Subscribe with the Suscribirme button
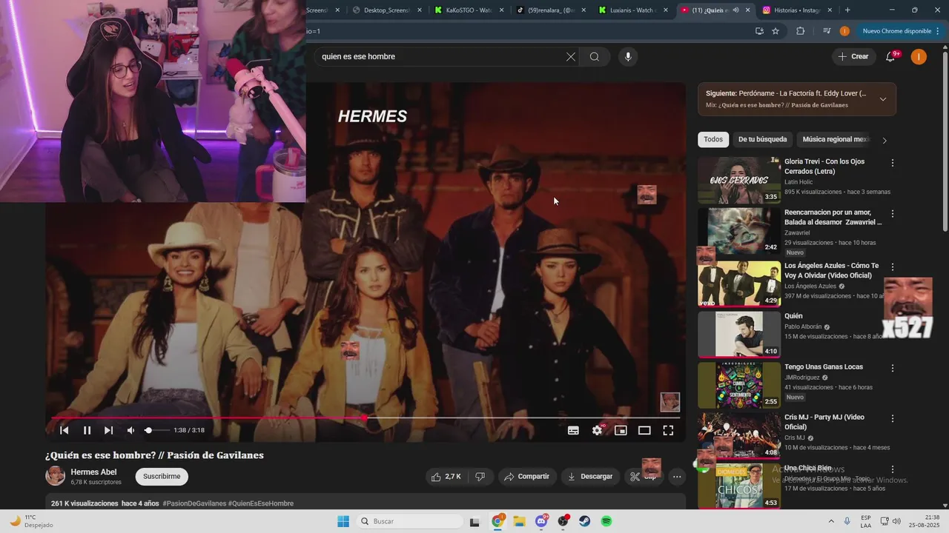This screenshot has width=949, height=533. [x=162, y=477]
